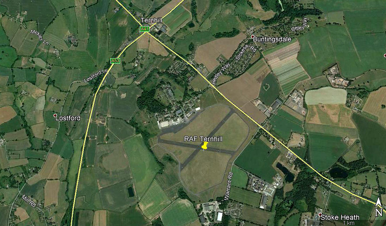The height and width of the screenshot is (226, 386).
Task: Click the Ternhill village label
Action: (x=151, y=20)
